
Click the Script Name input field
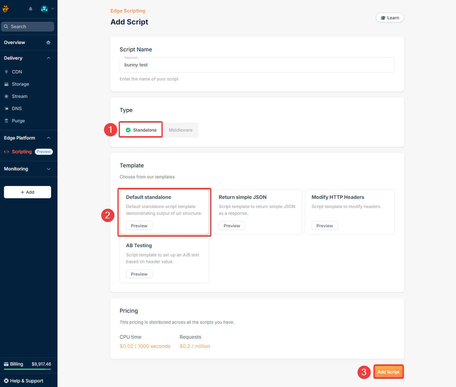click(257, 65)
